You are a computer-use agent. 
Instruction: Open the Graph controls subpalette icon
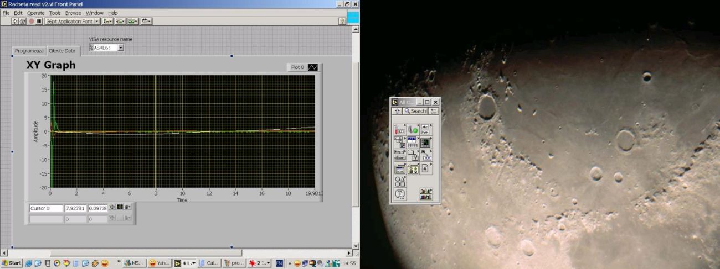tap(426, 143)
